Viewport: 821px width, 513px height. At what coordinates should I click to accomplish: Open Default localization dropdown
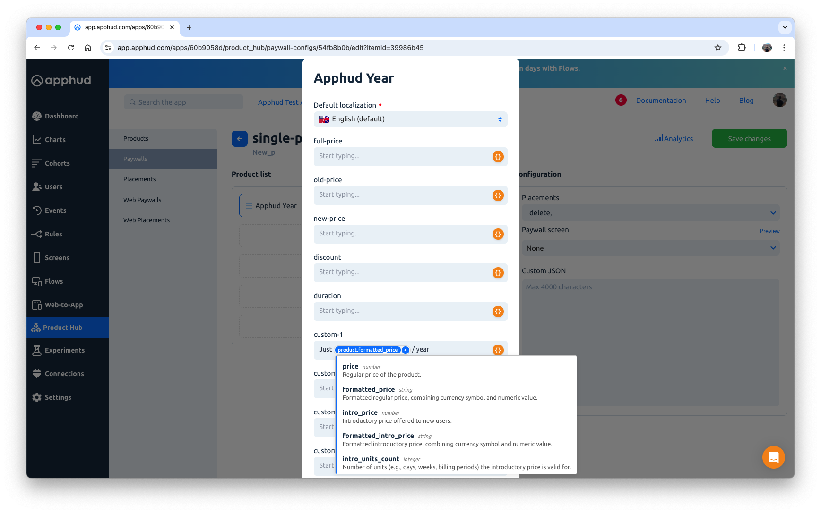click(410, 119)
